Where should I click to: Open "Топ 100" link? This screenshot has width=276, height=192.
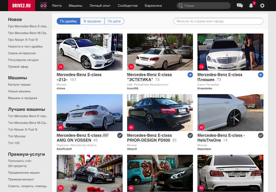click(x=14, y=143)
